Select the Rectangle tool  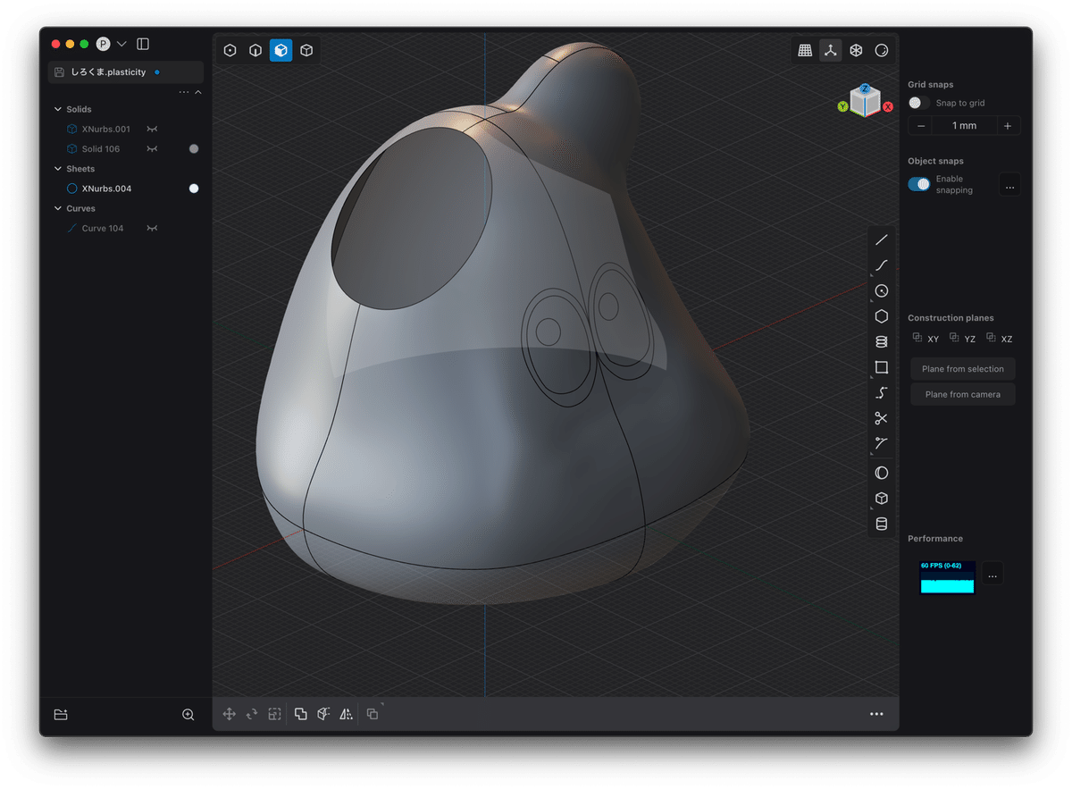pos(882,367)
